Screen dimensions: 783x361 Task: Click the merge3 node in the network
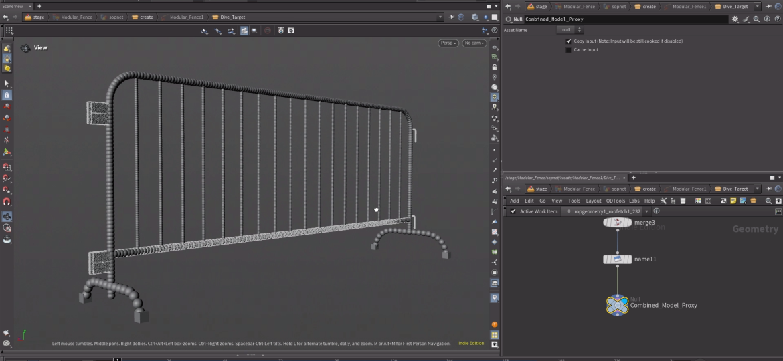[617, 223]
